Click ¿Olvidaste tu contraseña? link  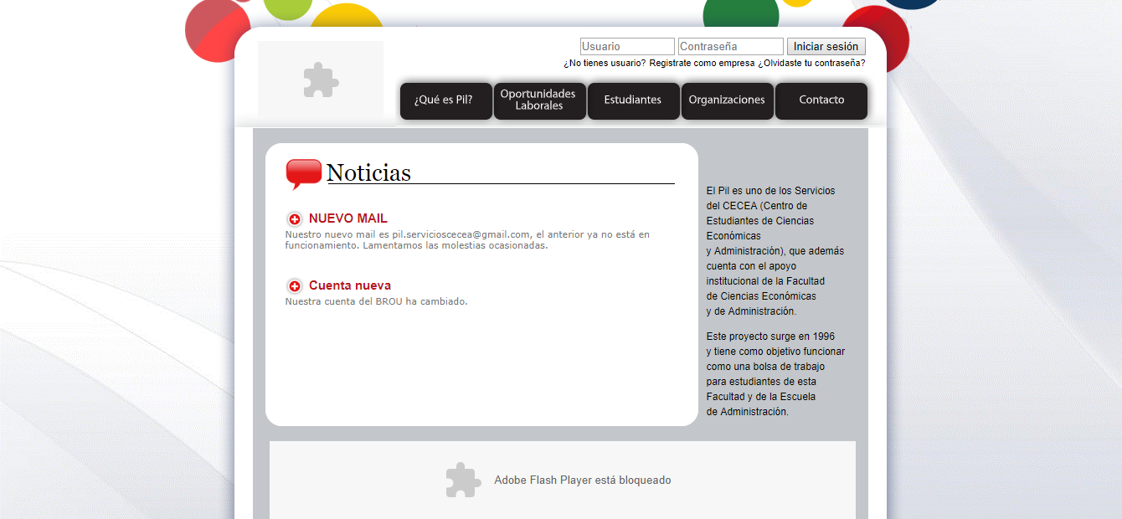pos(811,64)
